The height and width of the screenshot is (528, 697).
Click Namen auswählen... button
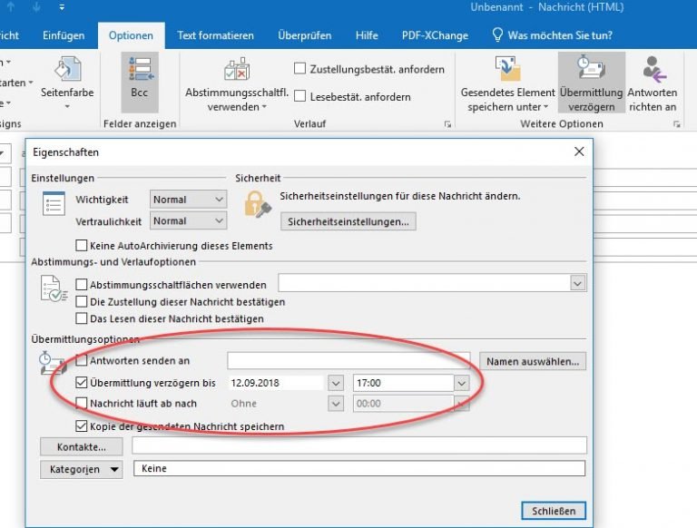pyautogui.click(x=533, y=361)
